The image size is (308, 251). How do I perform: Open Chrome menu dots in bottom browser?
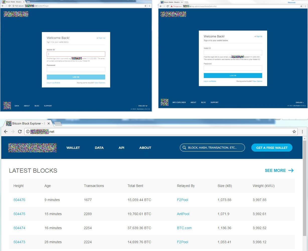pyautogui.click(x=302, y=132)
